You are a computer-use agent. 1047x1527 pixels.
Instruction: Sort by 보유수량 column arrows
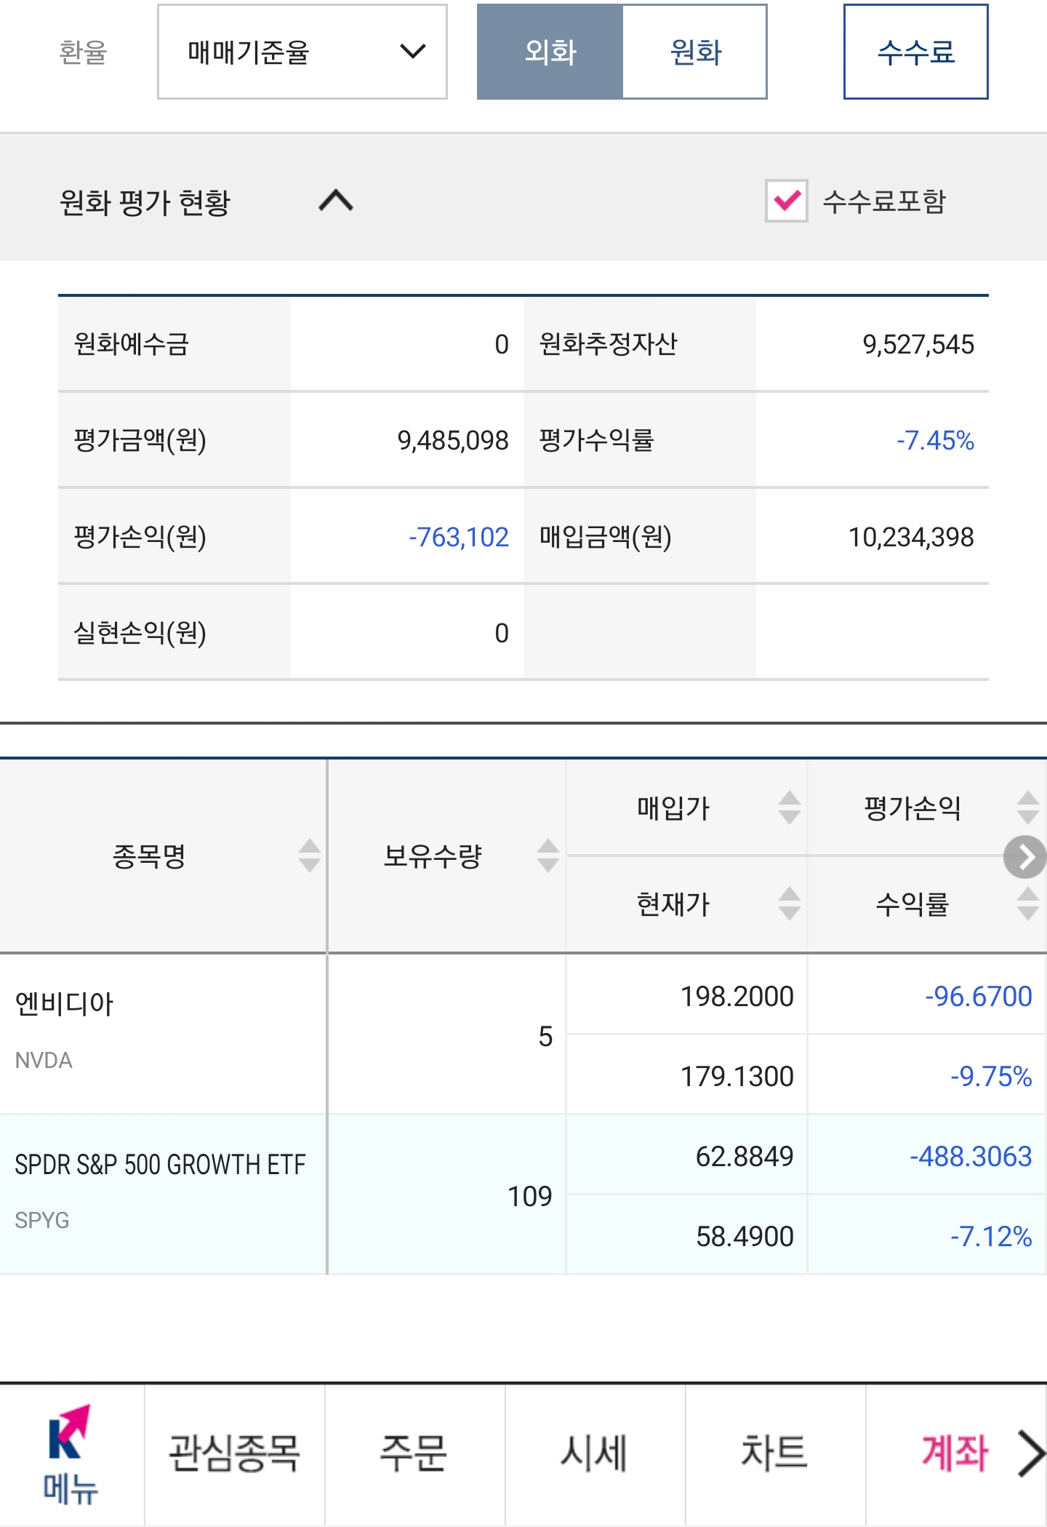pyautogui.click(x=548, y=856)
